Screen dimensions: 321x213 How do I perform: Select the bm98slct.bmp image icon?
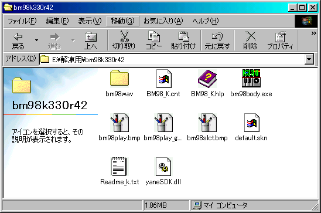point(207,123)
